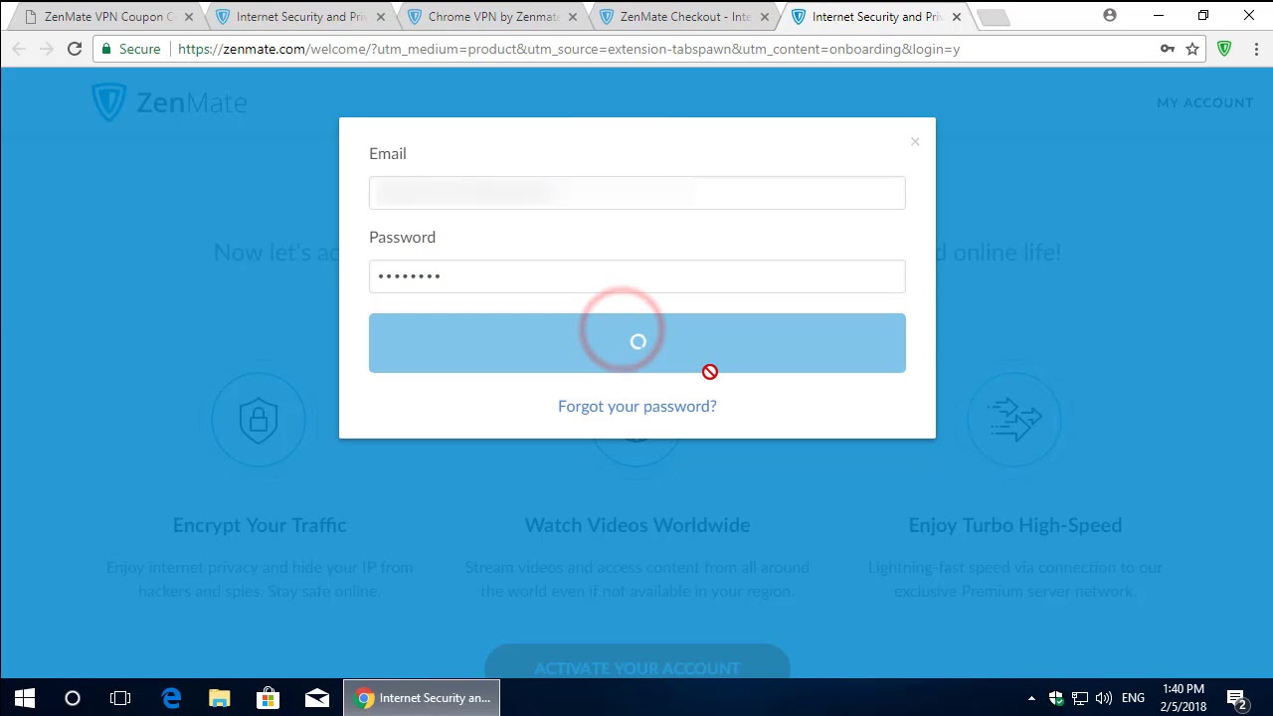Select Chrome Internet Security taskbar button

click(x=423, y=698)
